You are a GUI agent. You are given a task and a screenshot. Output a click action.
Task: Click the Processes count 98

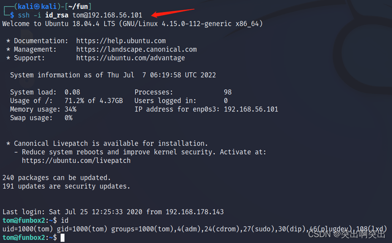[x=227, y=92]
